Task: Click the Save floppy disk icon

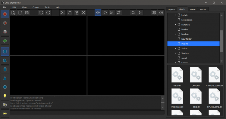Action: click(x=27, y=13)
